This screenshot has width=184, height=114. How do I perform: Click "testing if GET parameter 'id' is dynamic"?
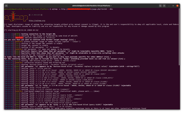[x=40, y=47]
